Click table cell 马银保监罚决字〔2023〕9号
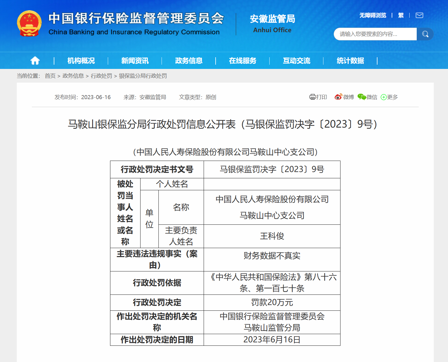The height and width of the screenshot is (362, 448). (272, 169)
